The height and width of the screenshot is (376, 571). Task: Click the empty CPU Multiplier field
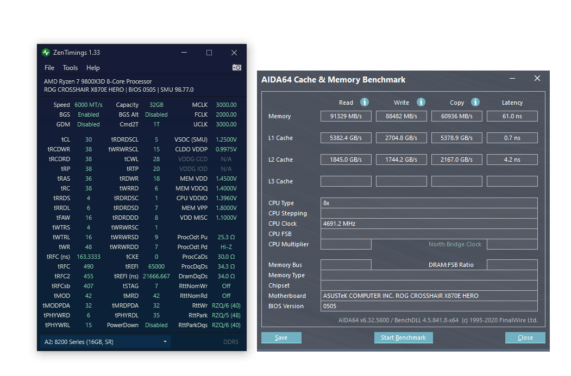(346, 244)
